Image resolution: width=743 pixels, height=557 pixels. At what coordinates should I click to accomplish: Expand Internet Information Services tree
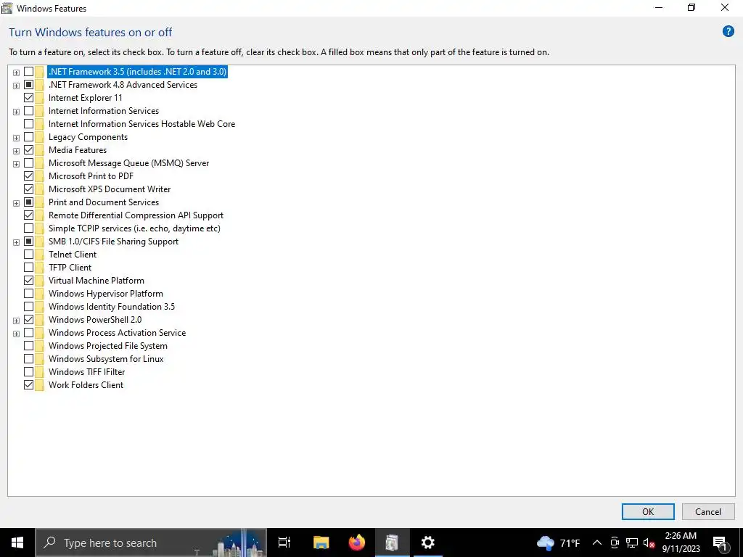16,112
